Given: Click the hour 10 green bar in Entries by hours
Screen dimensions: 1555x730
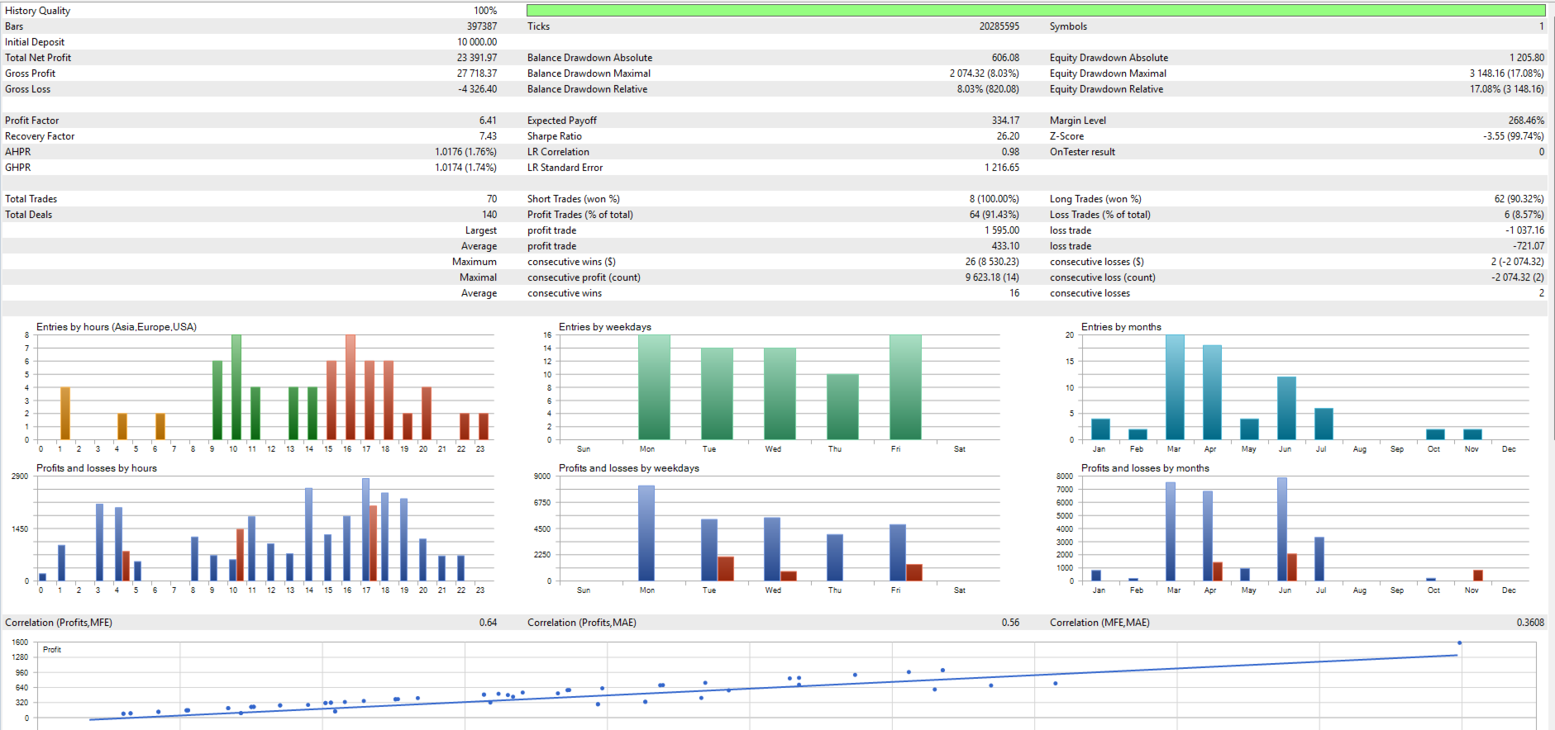Looking at the screenshot, I should pos(236,387).
